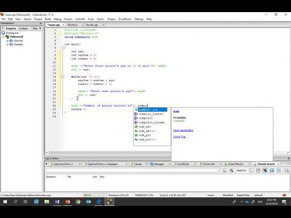Open Microsoft Edge from the taskbar
The width and height of the screenshot is (291, 218).
coord(99,202)
